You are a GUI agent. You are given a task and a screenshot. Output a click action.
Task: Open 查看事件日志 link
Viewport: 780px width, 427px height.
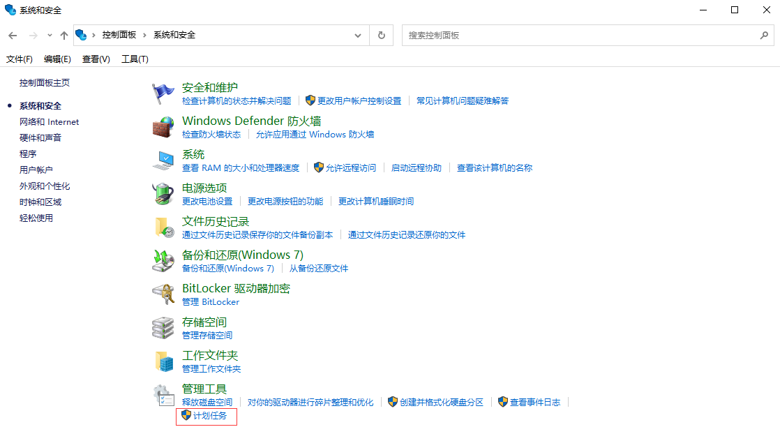(535, 402)
